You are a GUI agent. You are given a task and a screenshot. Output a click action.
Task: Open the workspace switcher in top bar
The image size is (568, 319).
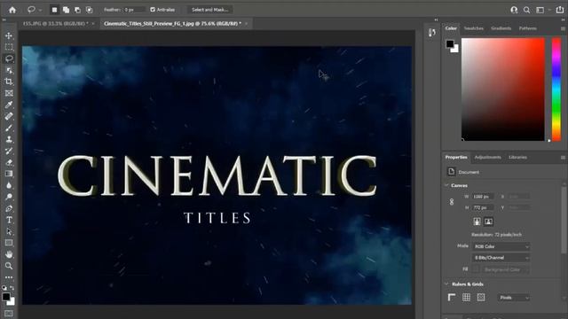(x=540, y=10)
